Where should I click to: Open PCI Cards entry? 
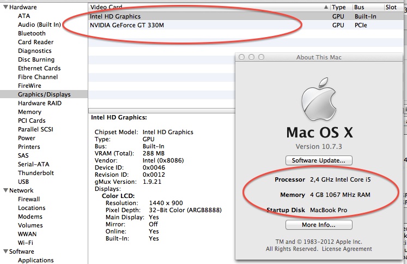pos(32,121)
